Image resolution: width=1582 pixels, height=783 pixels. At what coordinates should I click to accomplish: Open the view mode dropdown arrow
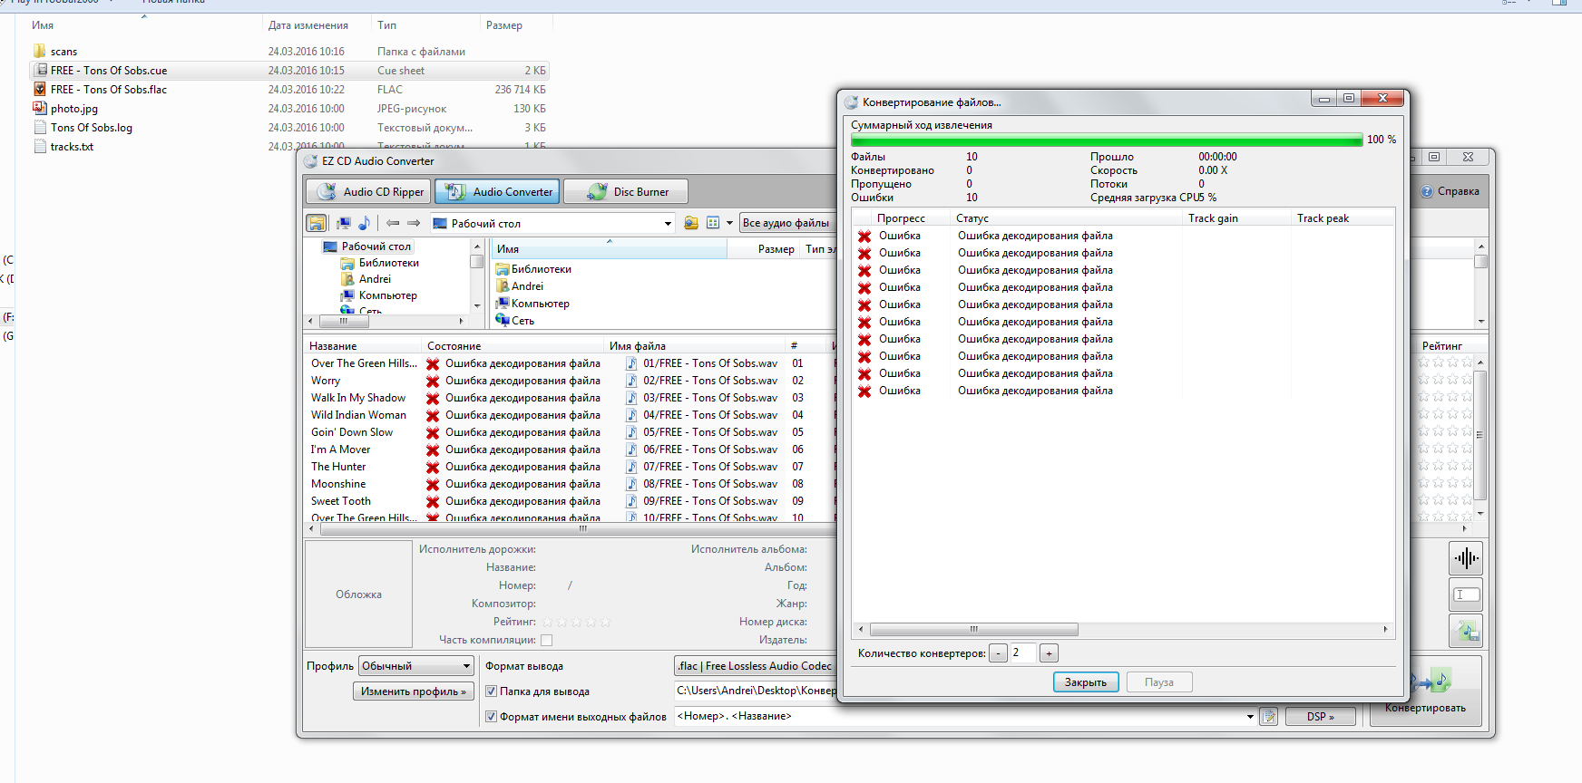click(x=729, y=223)
